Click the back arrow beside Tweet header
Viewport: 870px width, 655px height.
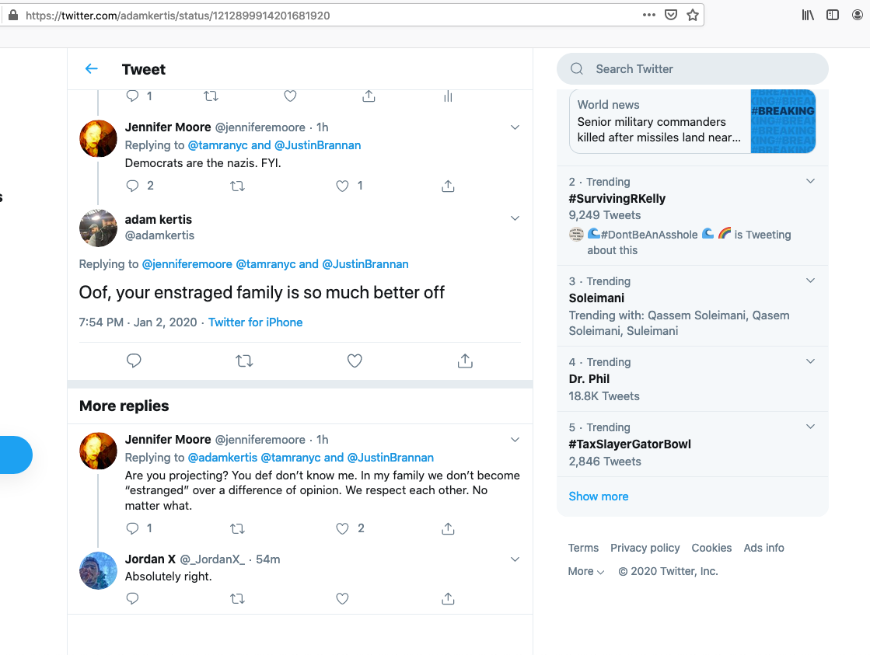coord(92,69)
